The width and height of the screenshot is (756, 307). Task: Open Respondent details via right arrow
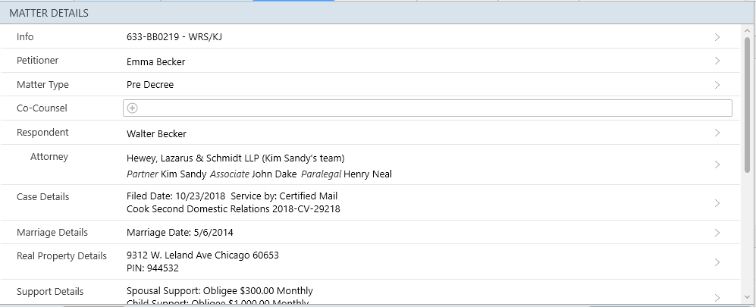(x=717, y=133)
